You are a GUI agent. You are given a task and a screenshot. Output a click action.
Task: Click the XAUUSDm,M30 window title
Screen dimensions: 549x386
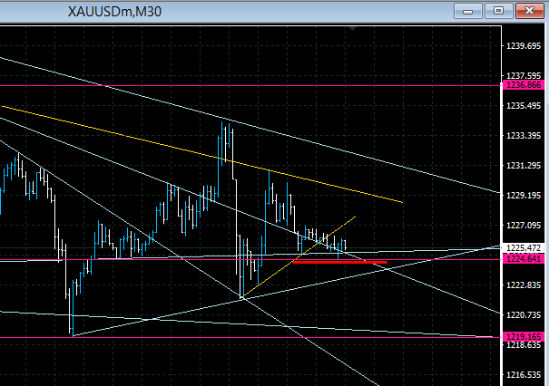click(x=114, y=12)
